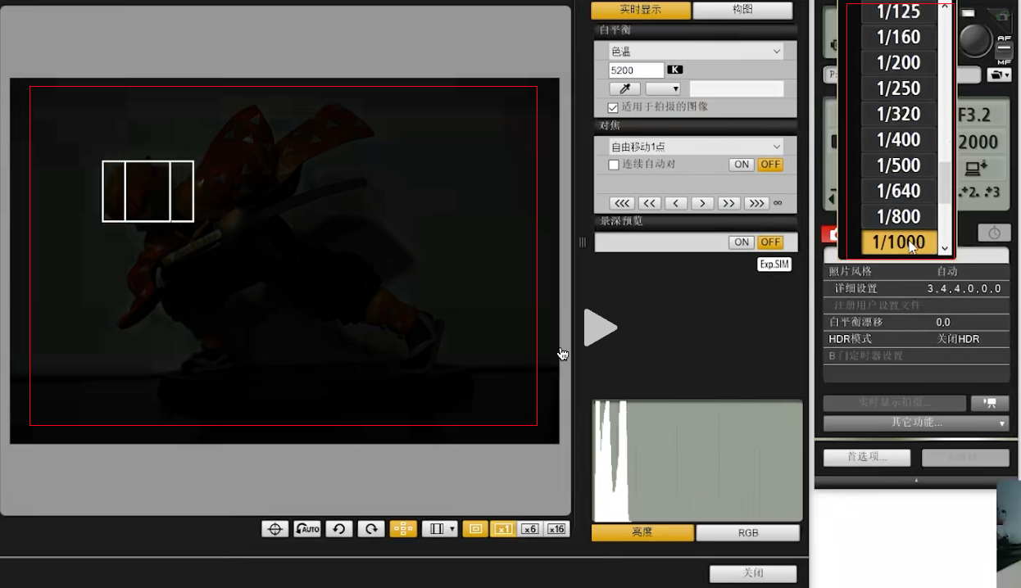Expand the 其它功能 dropdown
The image size is (1021, 588).
[x=916, y=423]
